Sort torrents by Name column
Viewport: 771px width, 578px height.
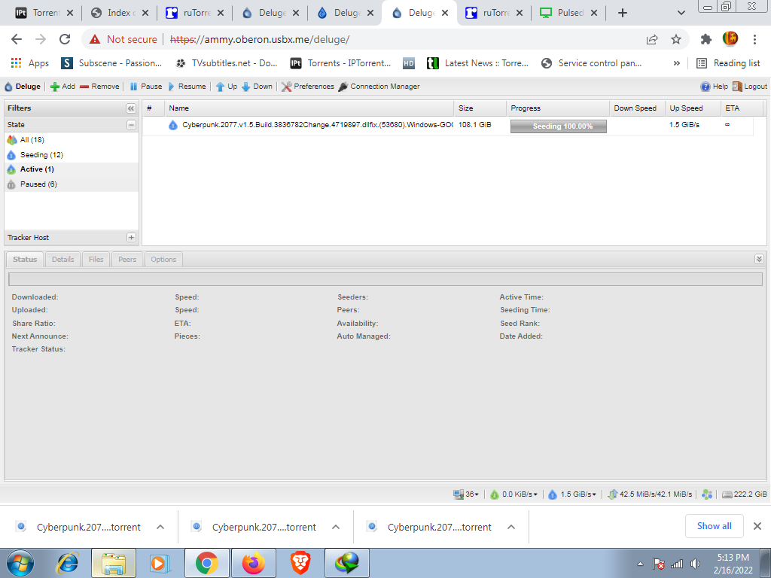309,108
